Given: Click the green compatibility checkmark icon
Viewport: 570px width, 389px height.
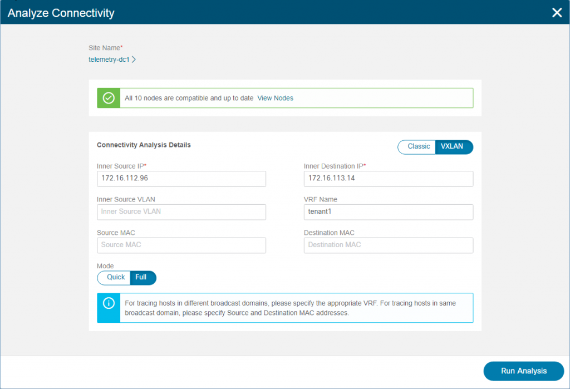Looking at the screenshot, I should click(x=109, y=97).
